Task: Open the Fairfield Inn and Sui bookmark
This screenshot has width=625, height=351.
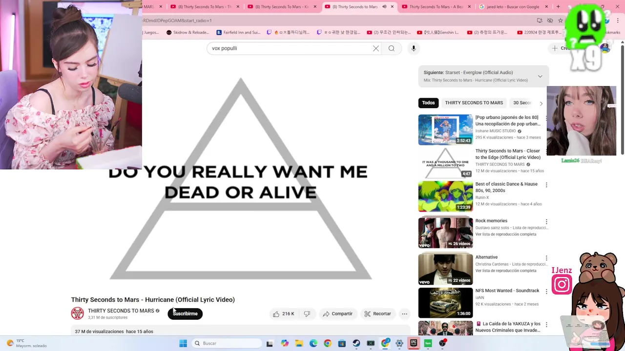Action: coord(238,33)
